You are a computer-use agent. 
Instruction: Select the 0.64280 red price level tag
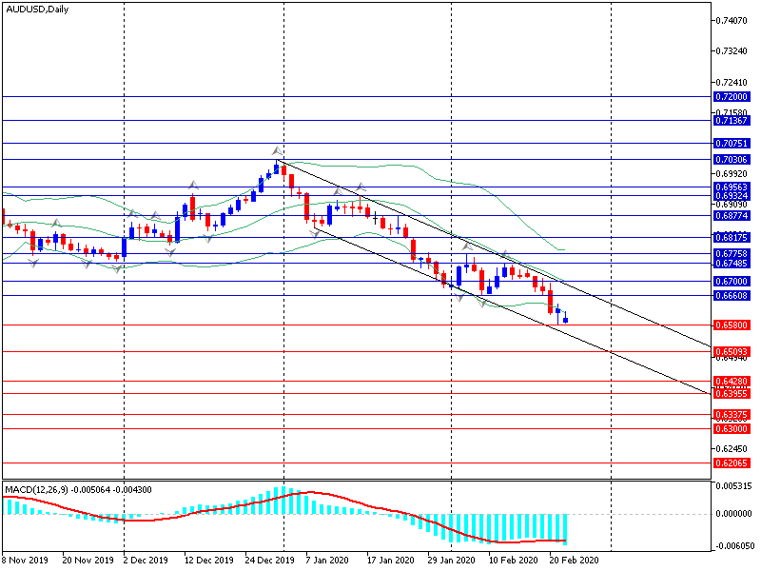[731, 383]
